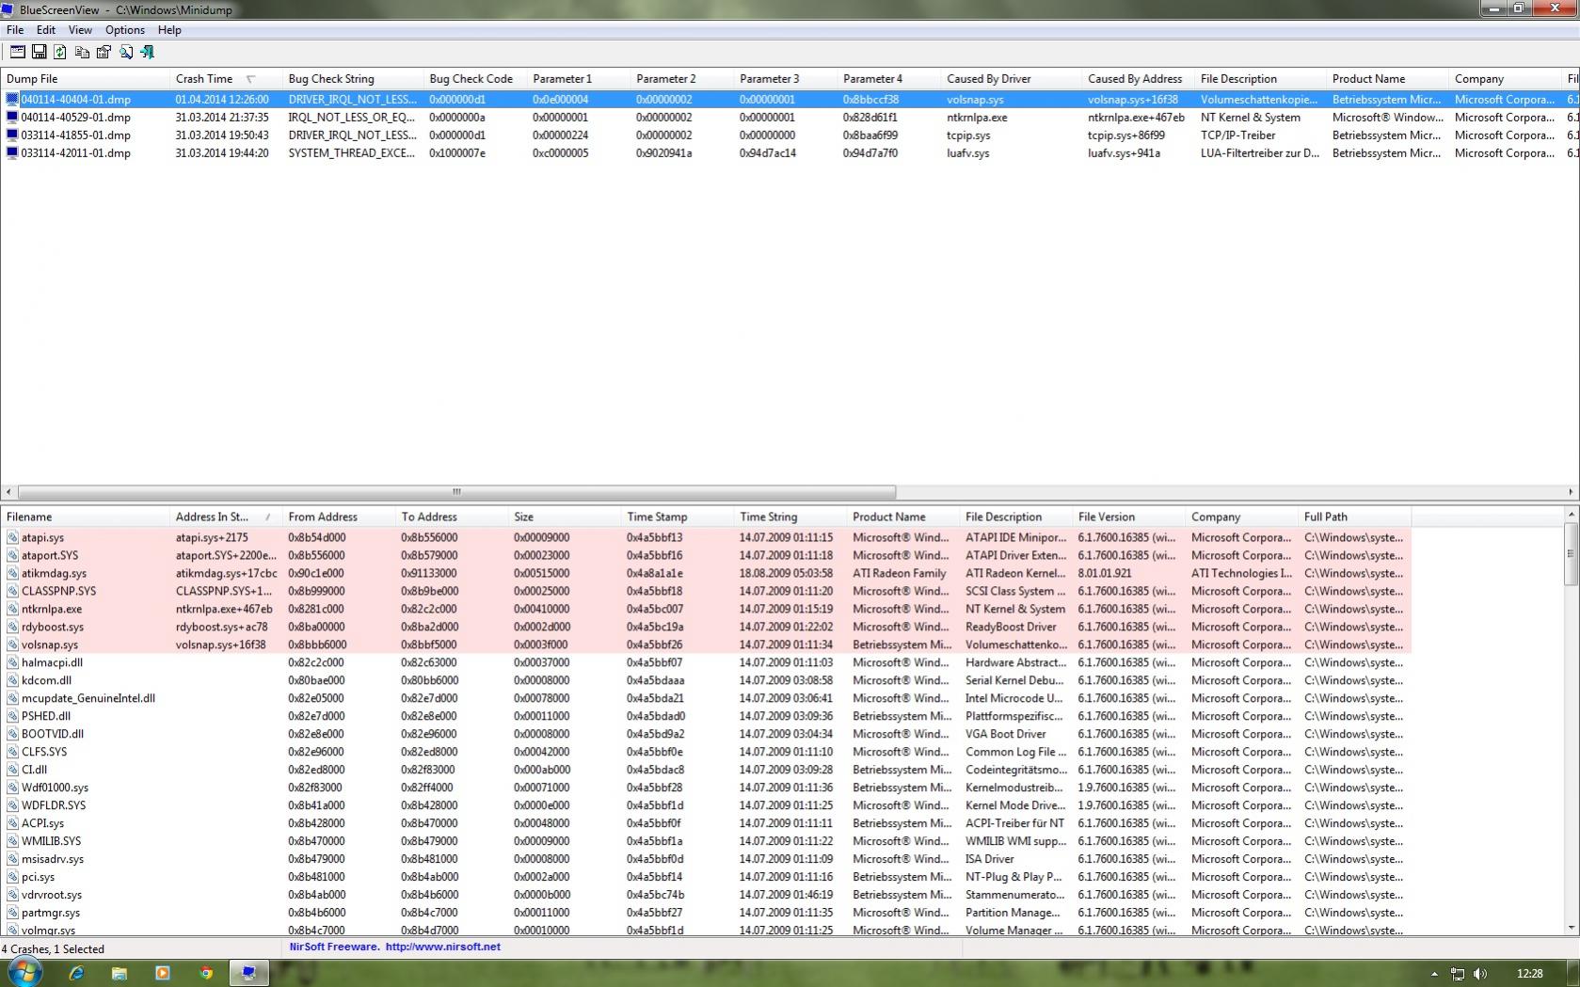Select the CLASSPNP.SYS driver row
Image resolution: width=1580 pixels, height=987 pixels.
(x=706, y=592)
